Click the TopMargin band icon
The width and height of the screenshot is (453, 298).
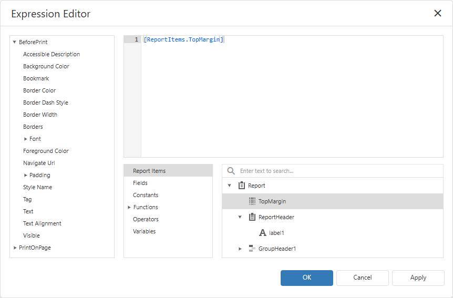(x=252, y=201)
